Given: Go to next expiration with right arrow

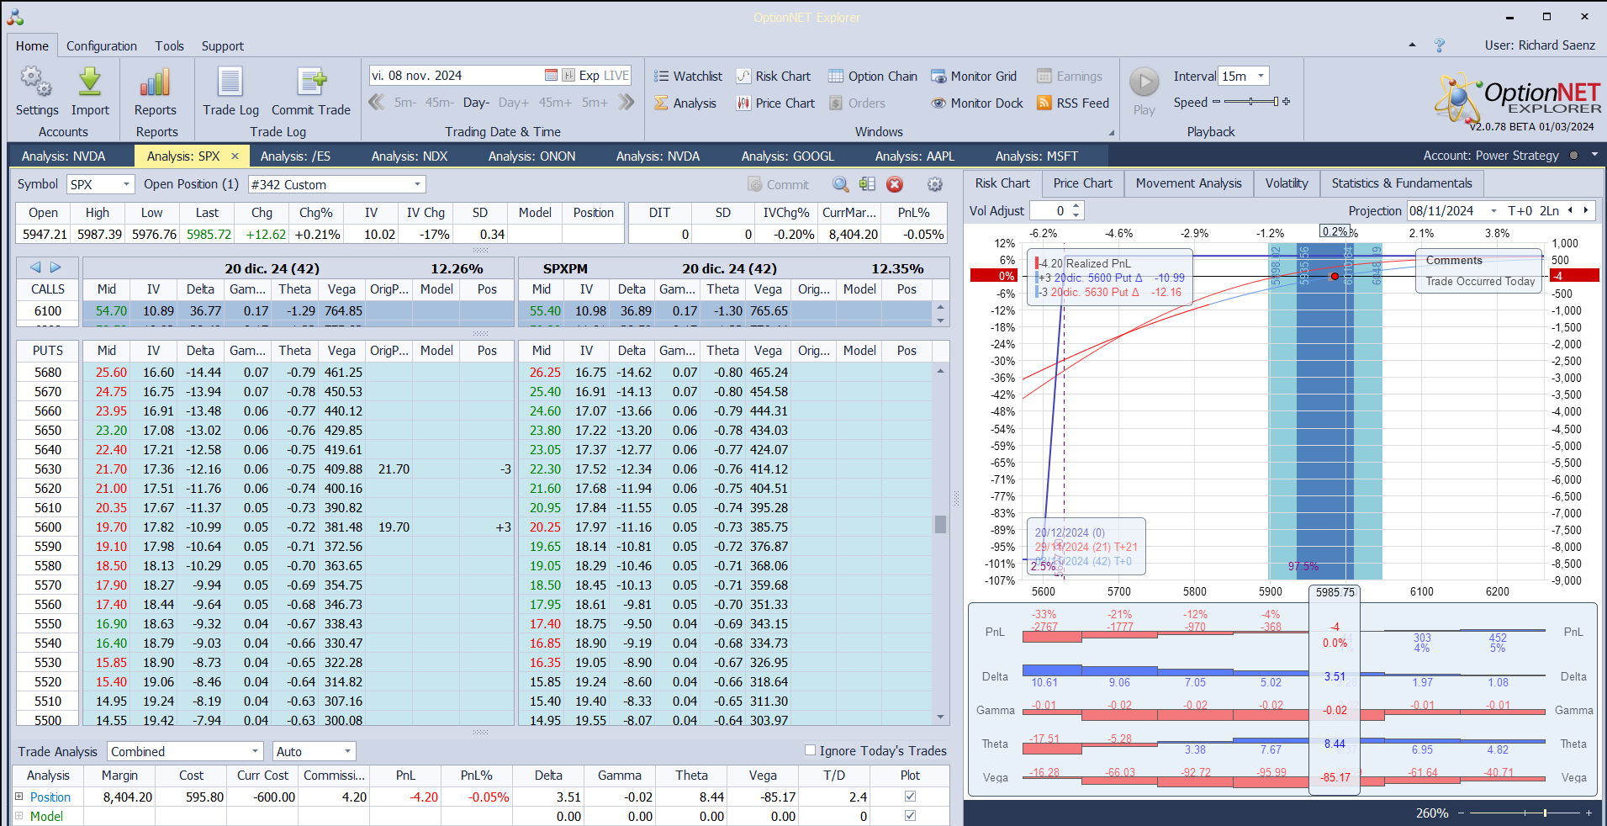Looking at the screenshot, I should pyautogui.click(x=56, y=267).
